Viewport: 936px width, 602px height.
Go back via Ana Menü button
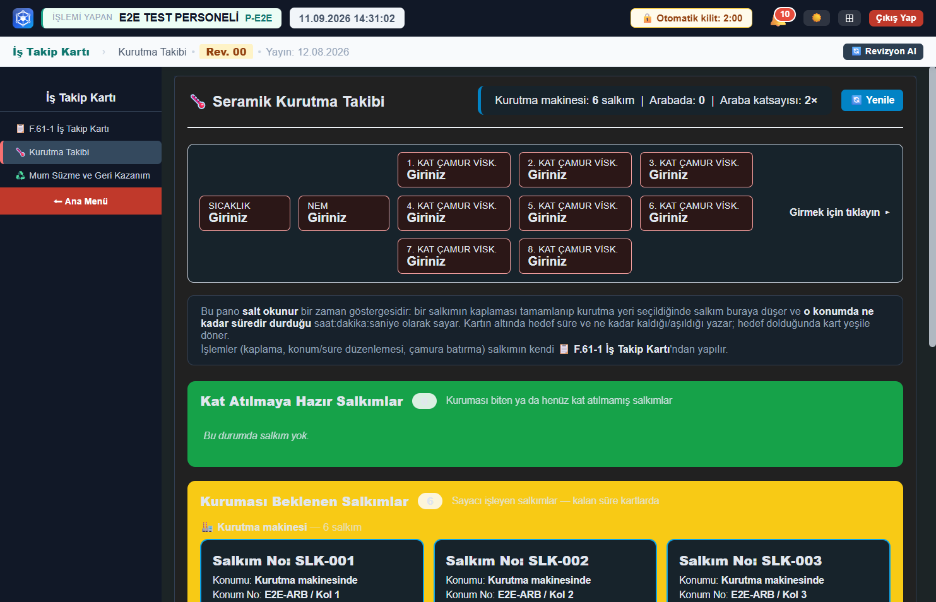81,201
